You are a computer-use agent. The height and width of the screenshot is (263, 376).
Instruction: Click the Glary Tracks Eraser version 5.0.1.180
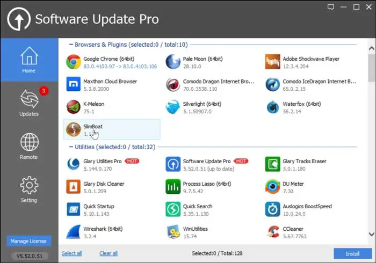click(x=294, y=169)
